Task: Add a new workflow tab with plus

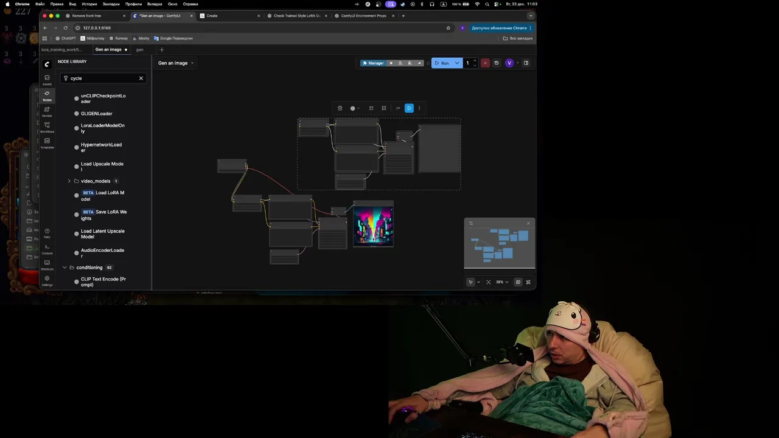Action: [x=161, y=50]
